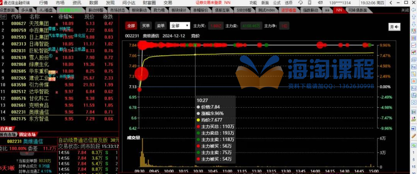Click the pencil drawing icon in right sidebar
The width and height of the screenshot is (417, 174).
414,135
